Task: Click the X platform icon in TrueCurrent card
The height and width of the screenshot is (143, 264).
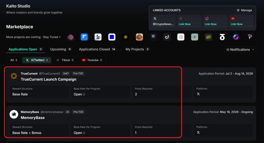Action: tap(198, 94)
